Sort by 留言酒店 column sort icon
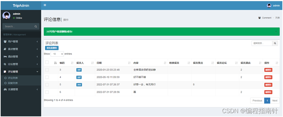Viewport: 283px width, 117px height. pyautogui.click(x=260, y=63)
